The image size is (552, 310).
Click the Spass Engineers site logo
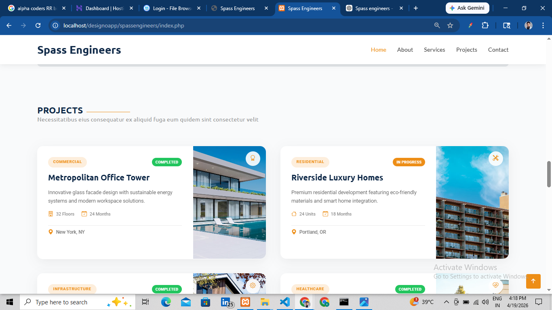point(79,50)
